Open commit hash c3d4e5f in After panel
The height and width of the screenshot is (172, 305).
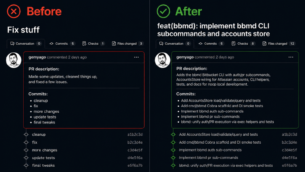click(x=289, y=150)
